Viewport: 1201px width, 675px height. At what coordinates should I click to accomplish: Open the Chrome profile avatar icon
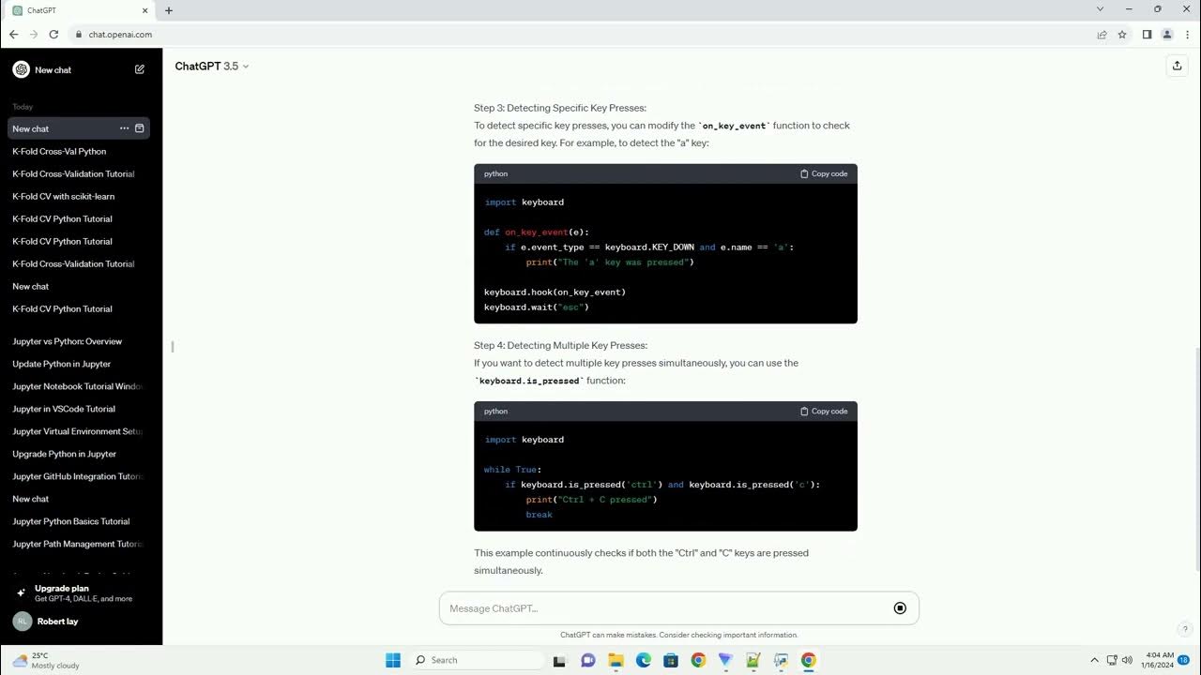(1167, 35)
